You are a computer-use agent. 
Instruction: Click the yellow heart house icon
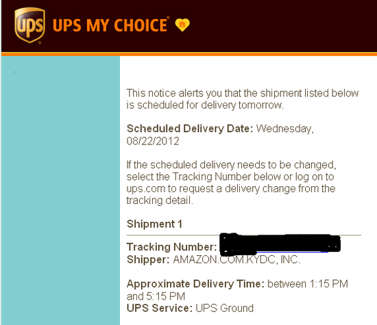[182, 25]
